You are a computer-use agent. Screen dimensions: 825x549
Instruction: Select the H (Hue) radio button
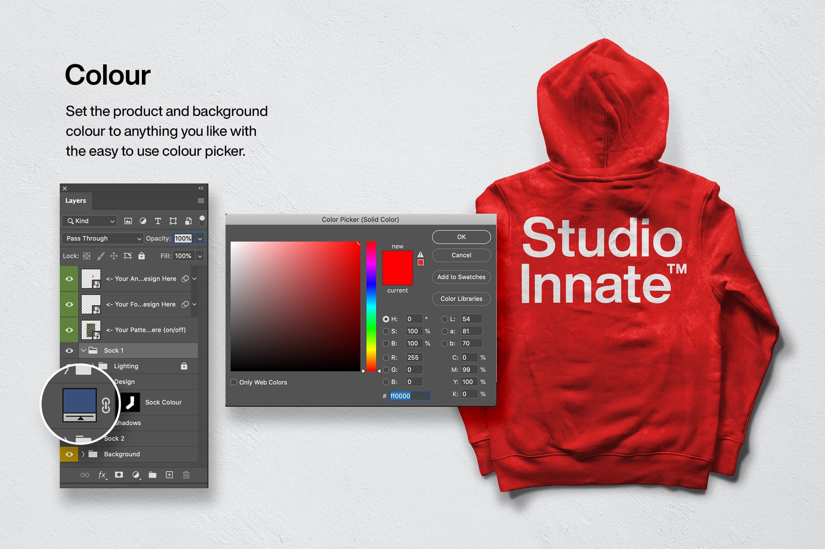386,318
